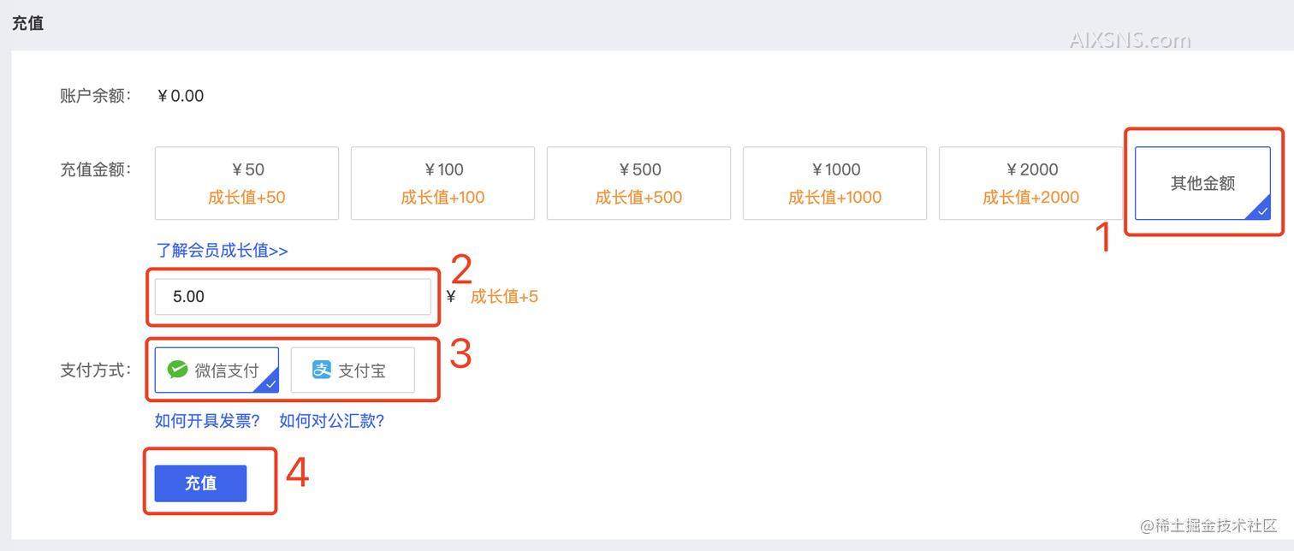Click the 成长值+2000 label under ¥2000
This screenshot has height=551, width=1294.
pos(1030,197)
